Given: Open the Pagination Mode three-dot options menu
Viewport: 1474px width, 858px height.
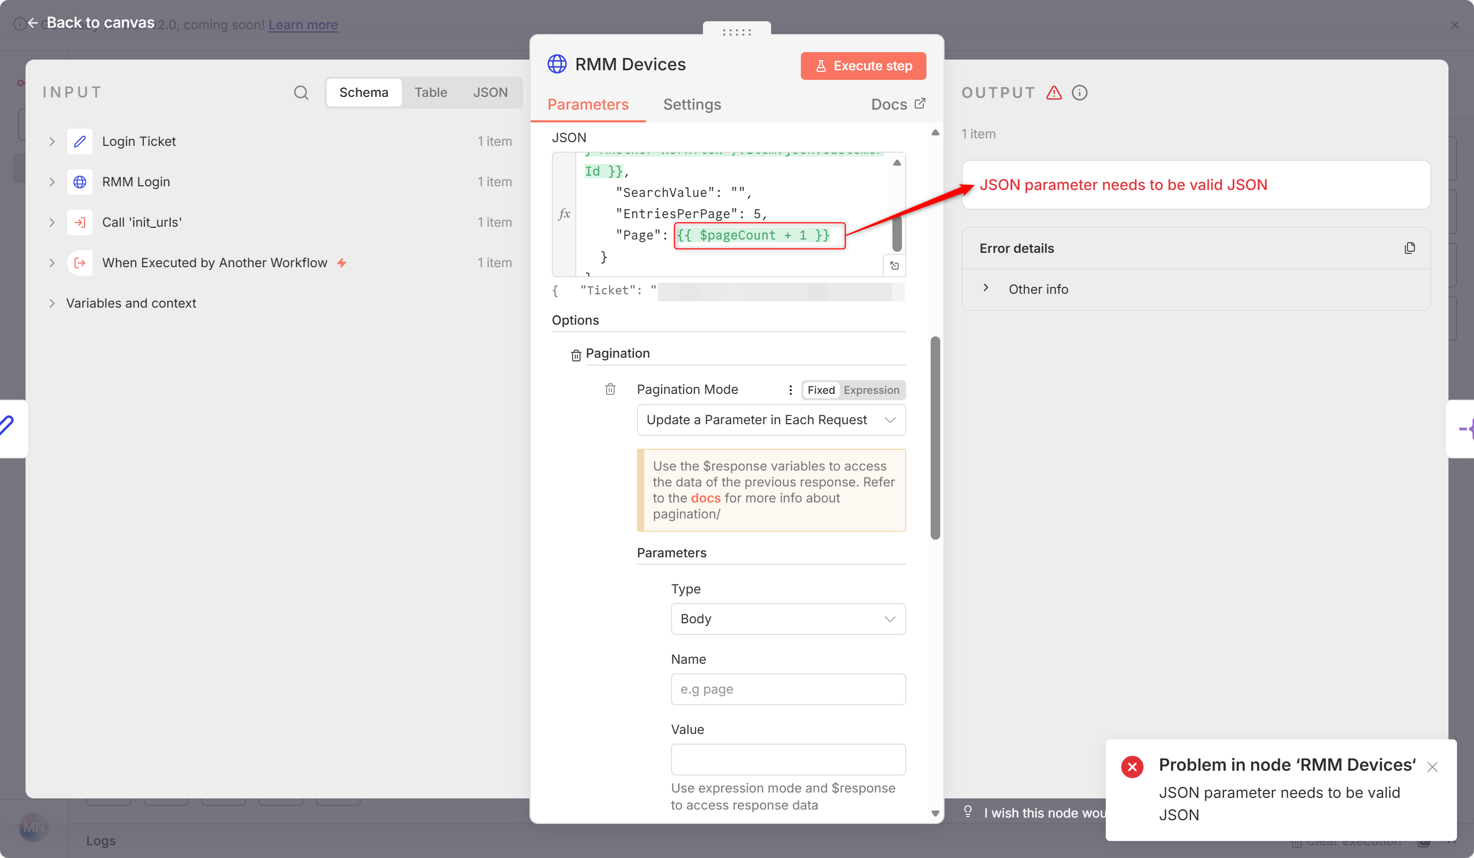Looking at the screenshot, I should 790,390.
